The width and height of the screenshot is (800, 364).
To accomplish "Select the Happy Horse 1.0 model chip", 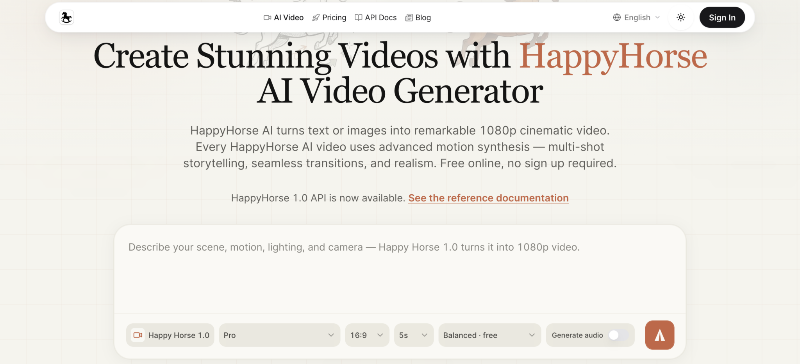I will click(170, 335).
